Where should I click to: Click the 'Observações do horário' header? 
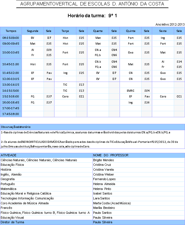click(x=92, y=127)
